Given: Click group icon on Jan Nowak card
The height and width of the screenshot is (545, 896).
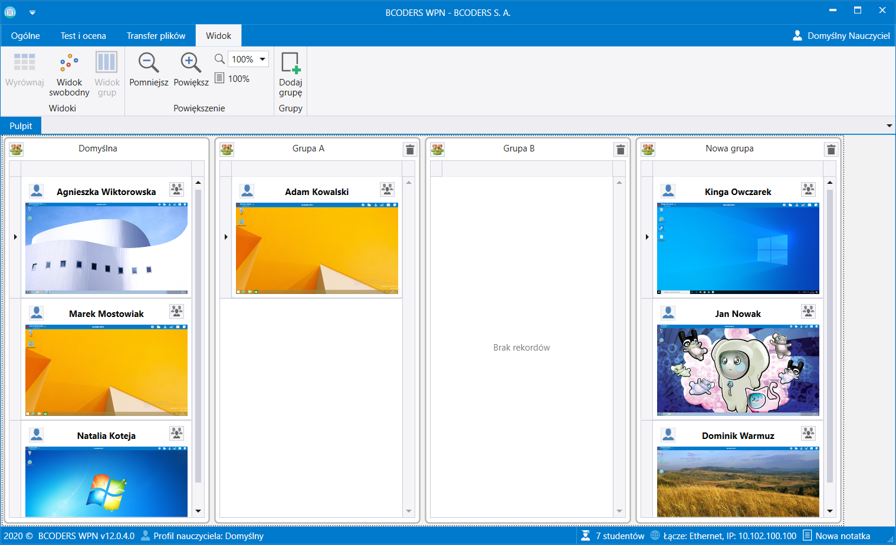Looking at the screenshot, I should [808, 311].
